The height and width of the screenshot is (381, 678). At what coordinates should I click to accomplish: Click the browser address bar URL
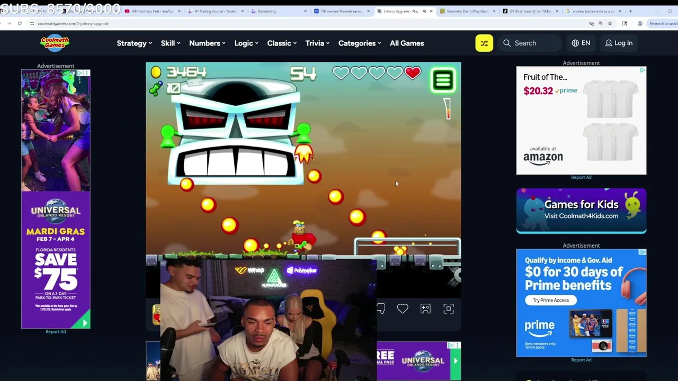coord(73,23)
